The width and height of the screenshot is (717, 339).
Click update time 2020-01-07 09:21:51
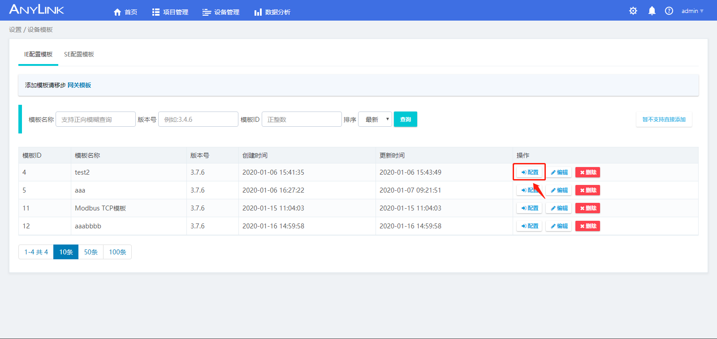410,190
